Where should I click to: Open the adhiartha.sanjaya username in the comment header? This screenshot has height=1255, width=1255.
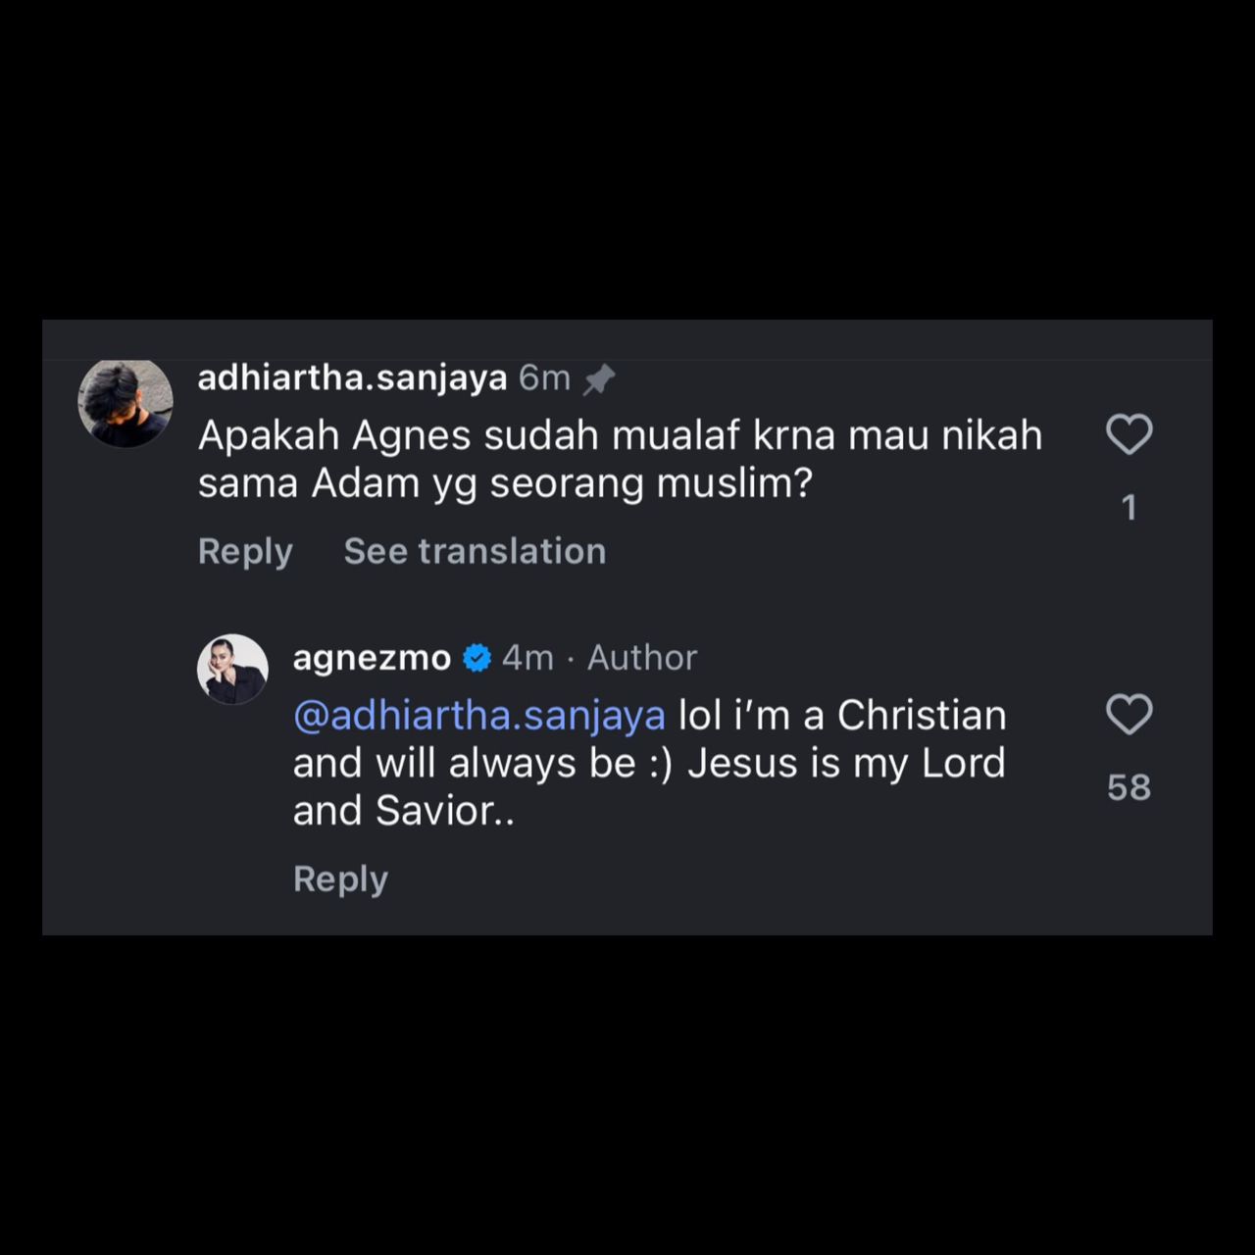pos(352,377)
